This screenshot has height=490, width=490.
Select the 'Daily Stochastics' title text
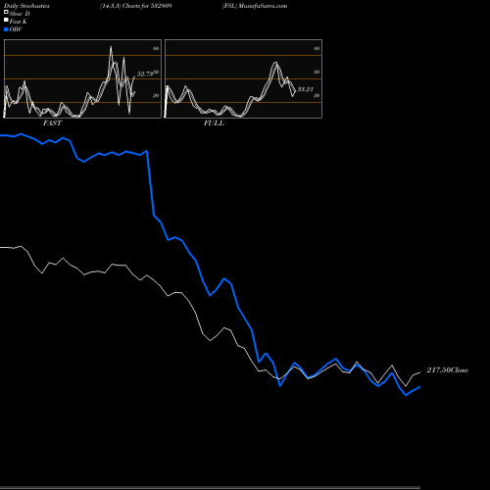(x=26, y=6)
